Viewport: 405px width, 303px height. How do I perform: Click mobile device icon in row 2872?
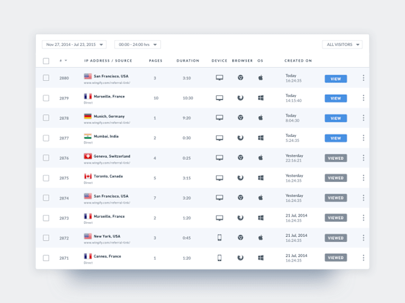(x=219, y=237)
